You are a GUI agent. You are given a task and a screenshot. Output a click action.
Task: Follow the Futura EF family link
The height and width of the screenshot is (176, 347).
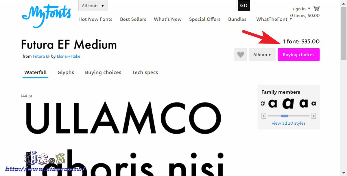pyautogui.click(x=41, y=56)
